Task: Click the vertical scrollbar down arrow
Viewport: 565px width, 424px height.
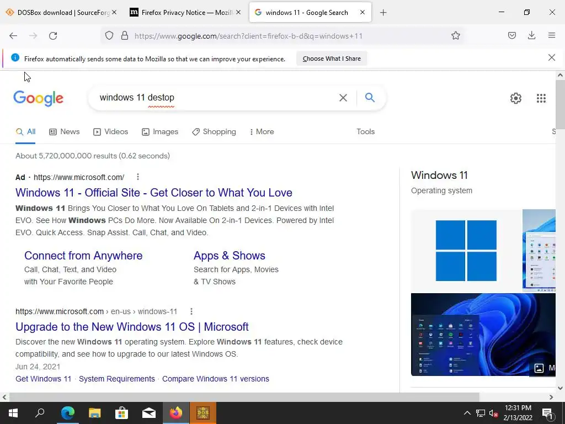Action: 560,388
